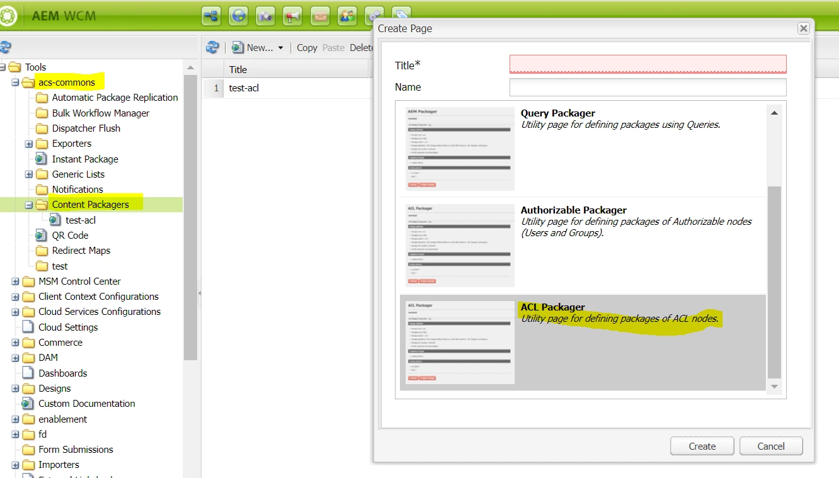Expand the enablement node

[15, 419]
